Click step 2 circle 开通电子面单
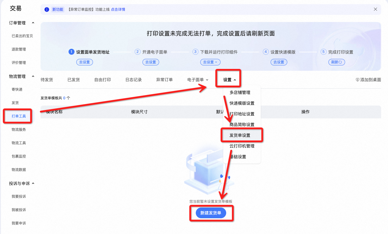 (x=137, y=52)
